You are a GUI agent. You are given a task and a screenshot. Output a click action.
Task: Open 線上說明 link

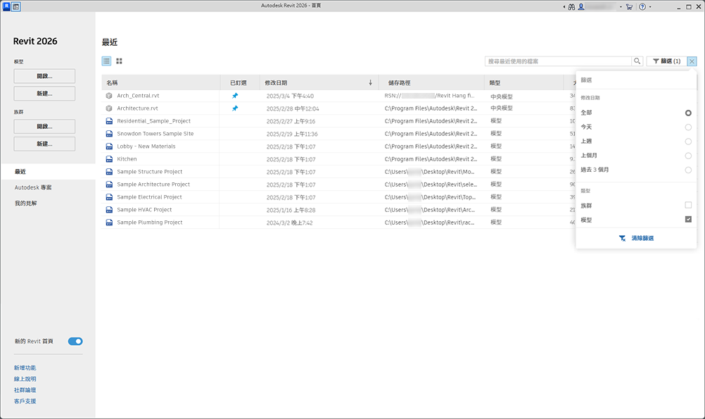click(x=25, y=379)
